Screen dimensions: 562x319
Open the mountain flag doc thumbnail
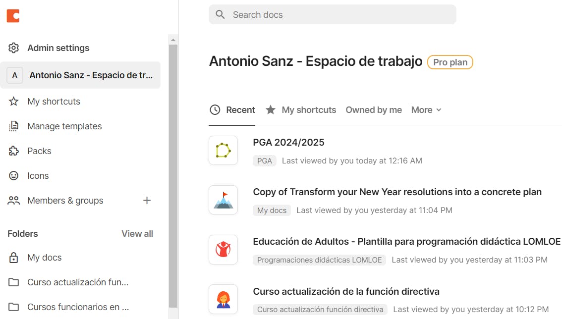coord(224,200)
